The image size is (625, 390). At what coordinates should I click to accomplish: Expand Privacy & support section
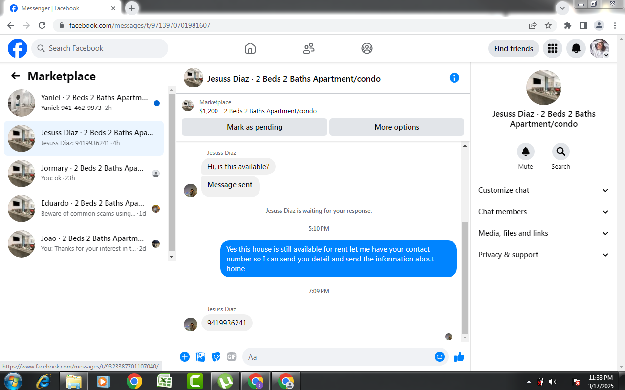543,255
